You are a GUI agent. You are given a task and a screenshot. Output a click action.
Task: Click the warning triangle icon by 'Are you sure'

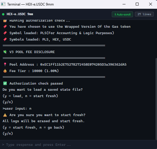(x=5, y=115)
